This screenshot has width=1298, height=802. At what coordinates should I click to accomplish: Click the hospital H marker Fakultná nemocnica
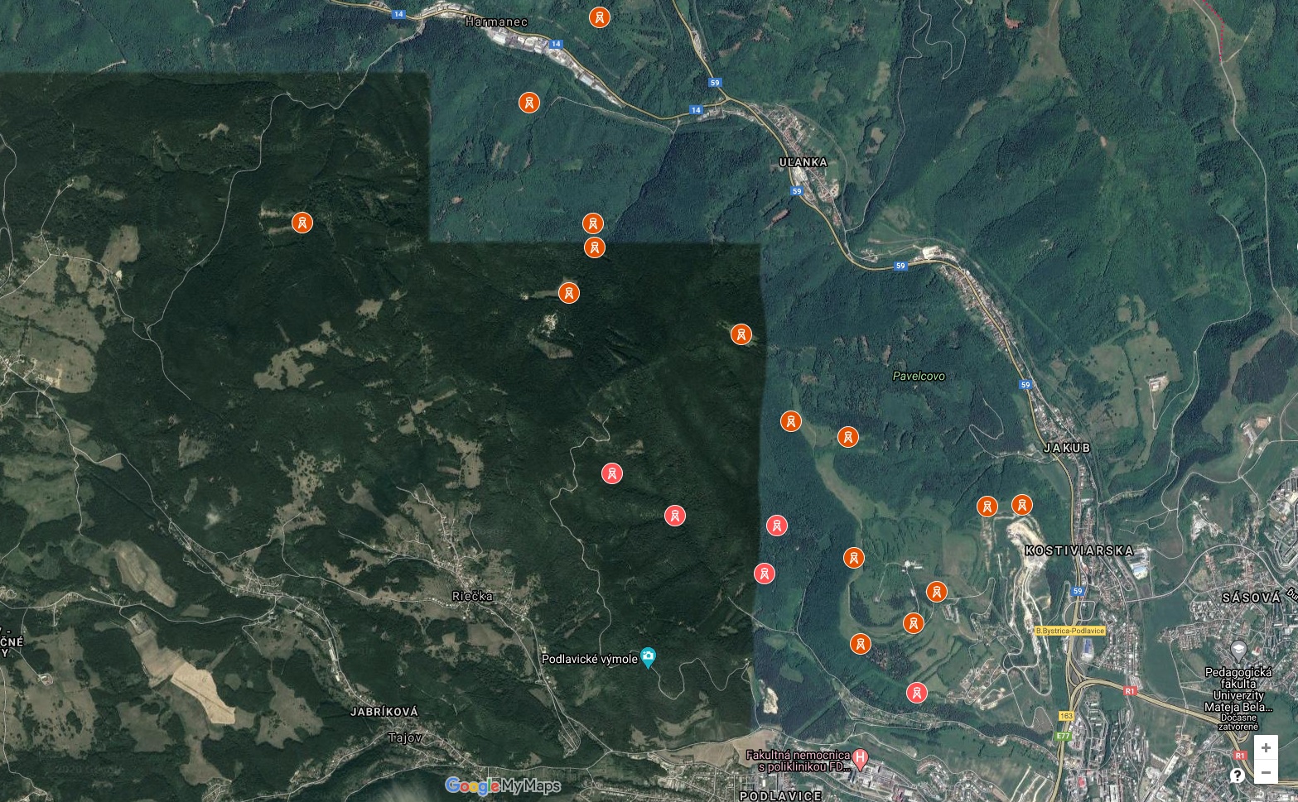tap(861, 757)
